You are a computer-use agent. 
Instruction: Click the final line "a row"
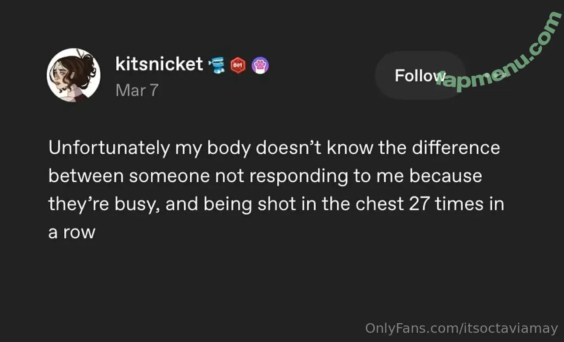[x=72, y=233]
